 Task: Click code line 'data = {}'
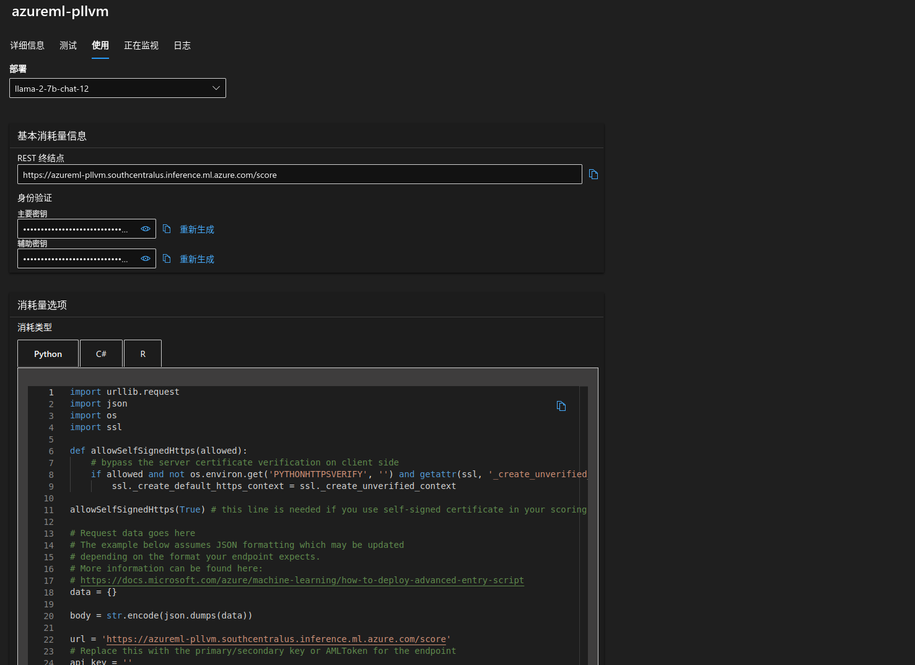(x=93, y=592)
